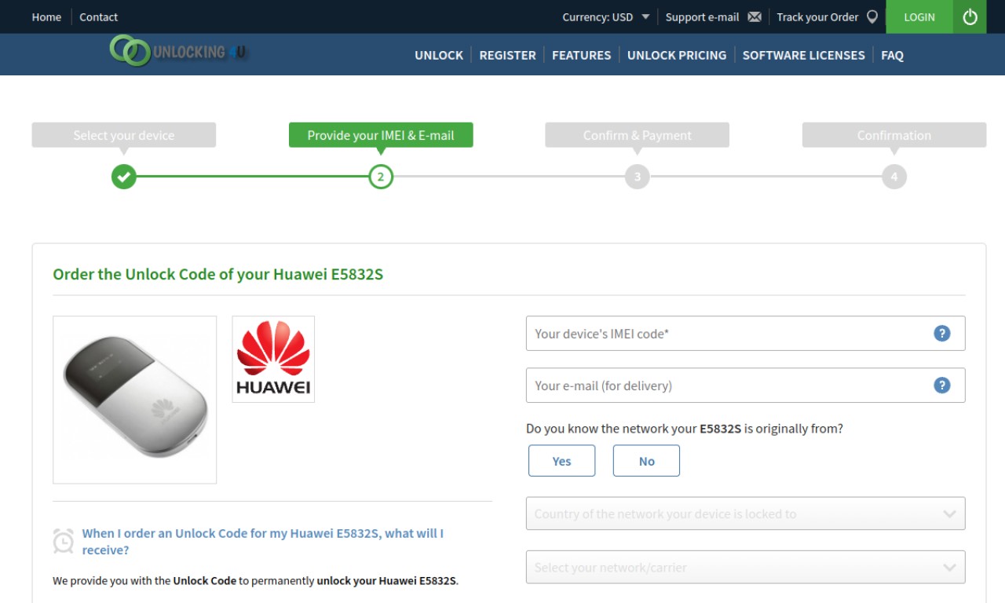1005x603 pixels.
Task: Click the 'Do you know the network' question text
Action: coord(685,429)
